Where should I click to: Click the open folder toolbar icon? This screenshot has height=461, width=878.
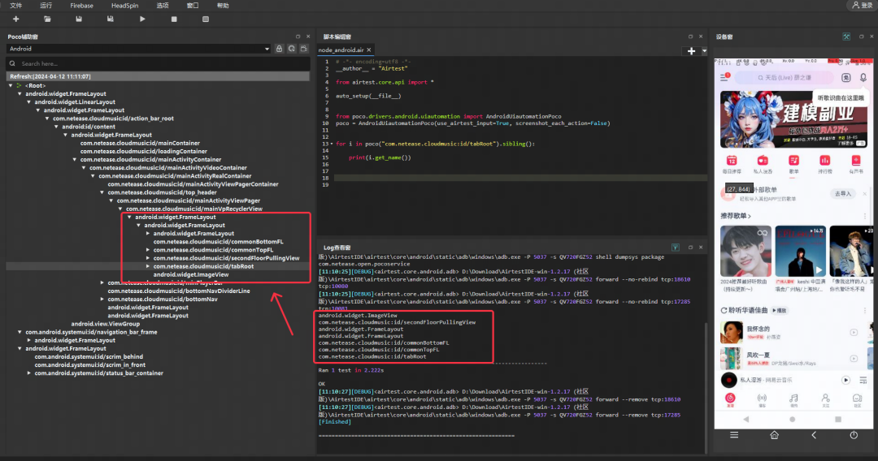[47, 19]
